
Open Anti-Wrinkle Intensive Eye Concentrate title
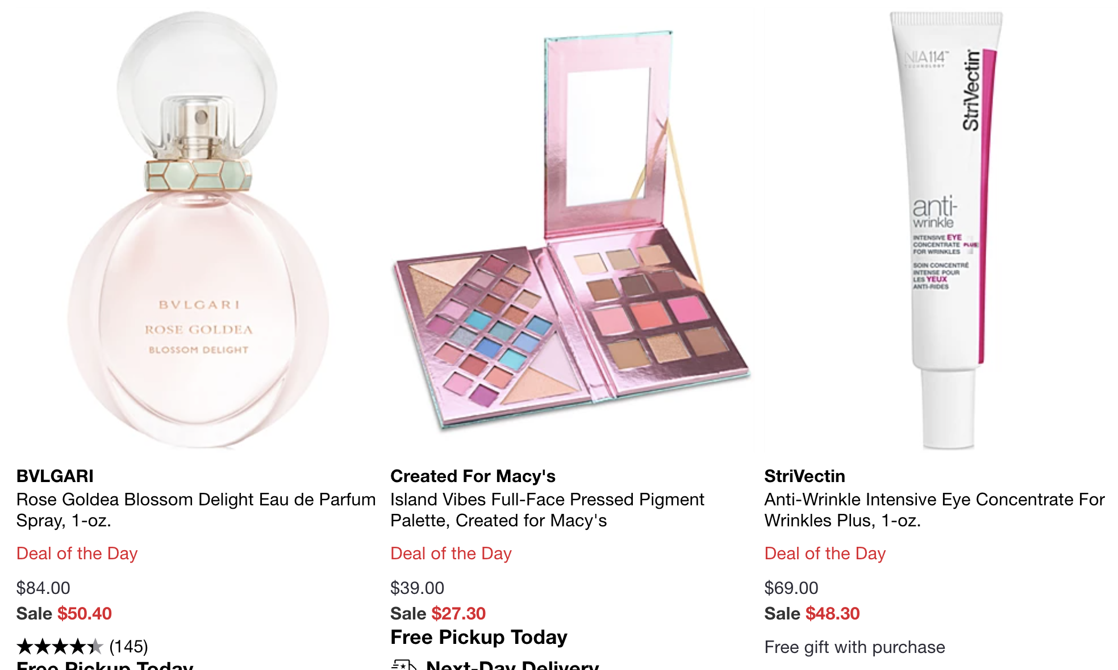[935, 510]
